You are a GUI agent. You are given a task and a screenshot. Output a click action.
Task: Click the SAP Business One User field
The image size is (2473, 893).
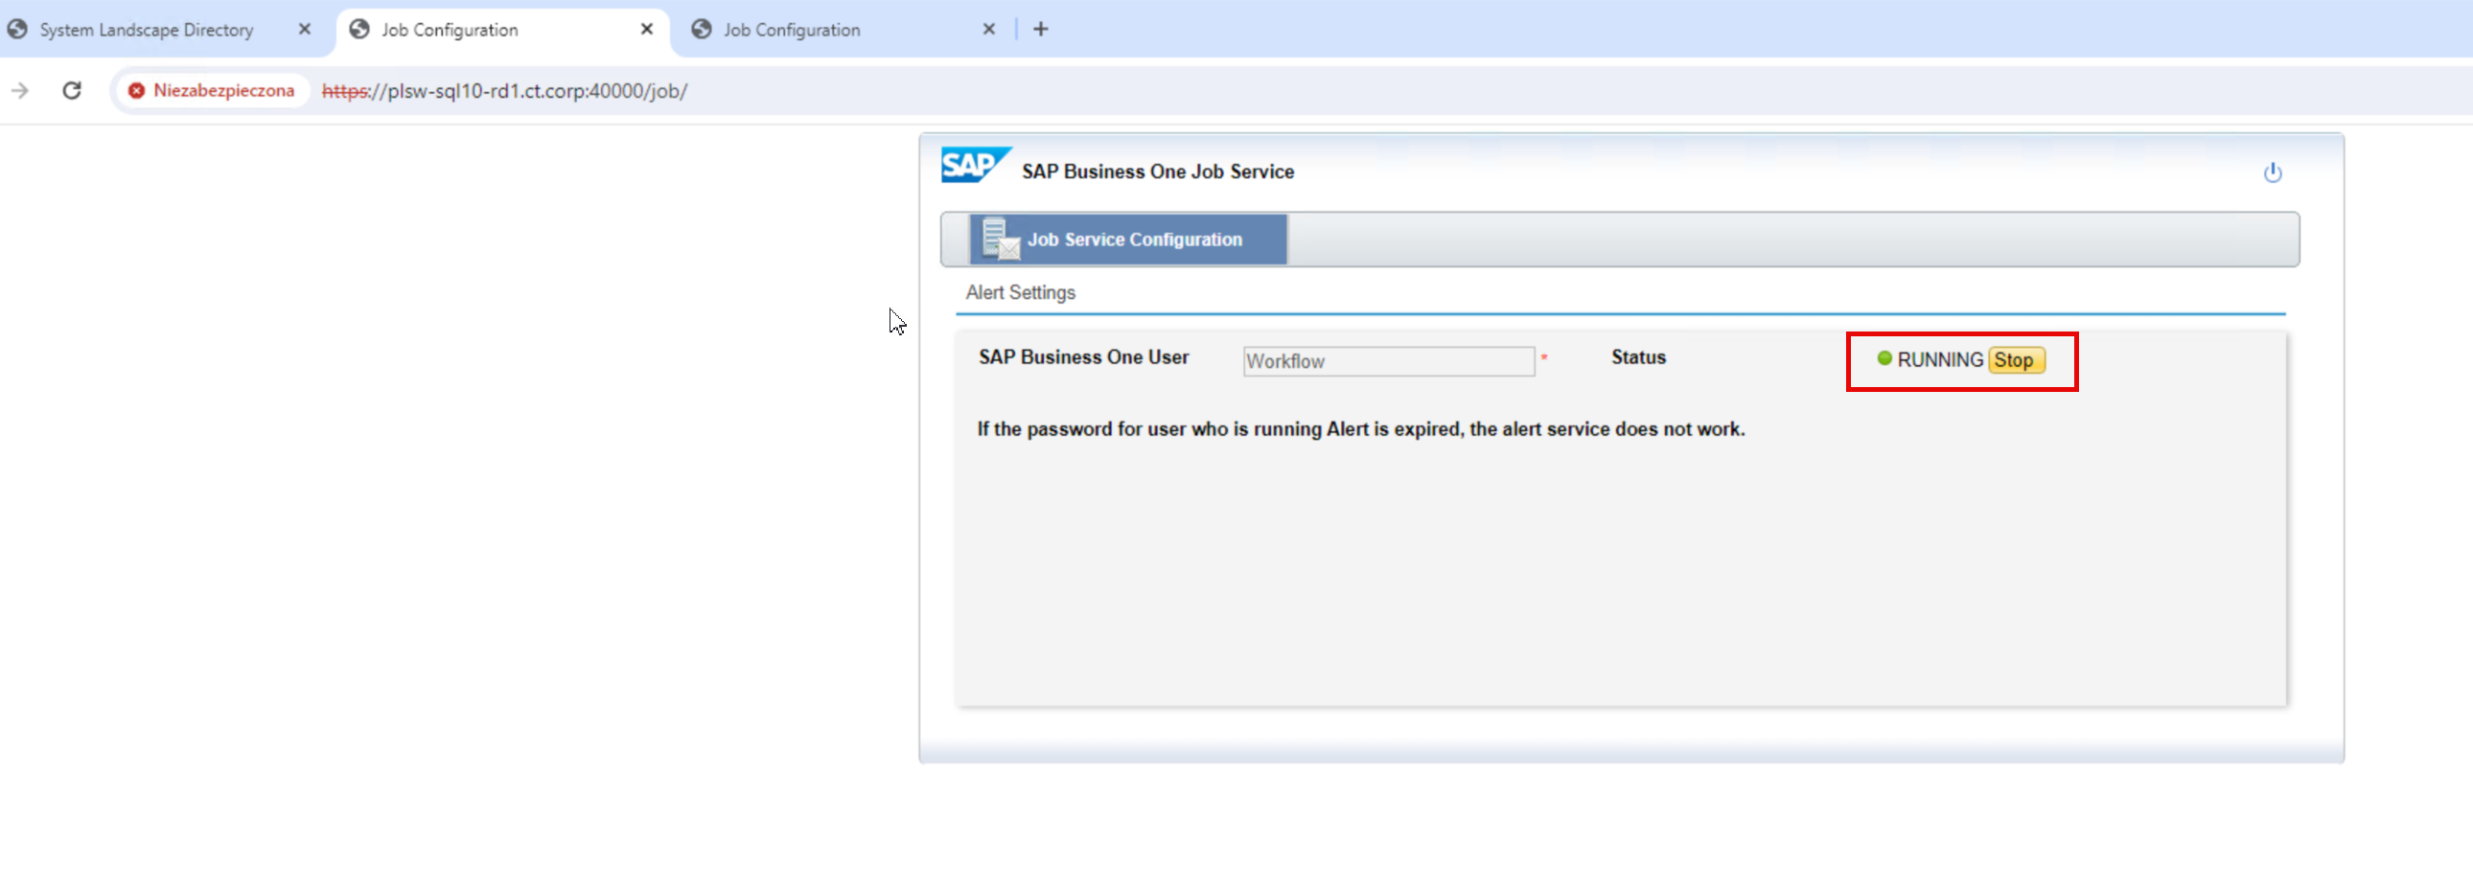[x=1387, y=360]
